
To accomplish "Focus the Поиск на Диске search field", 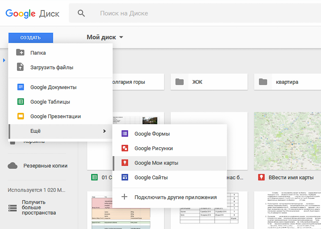I will [x=195, y=13].
